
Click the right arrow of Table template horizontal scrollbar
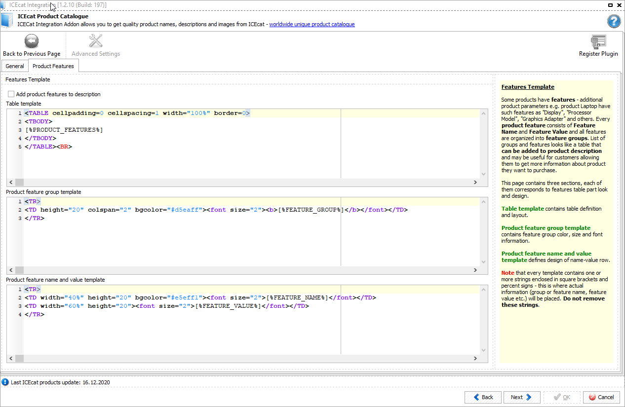pyautogui.click(x=475, y=182)
